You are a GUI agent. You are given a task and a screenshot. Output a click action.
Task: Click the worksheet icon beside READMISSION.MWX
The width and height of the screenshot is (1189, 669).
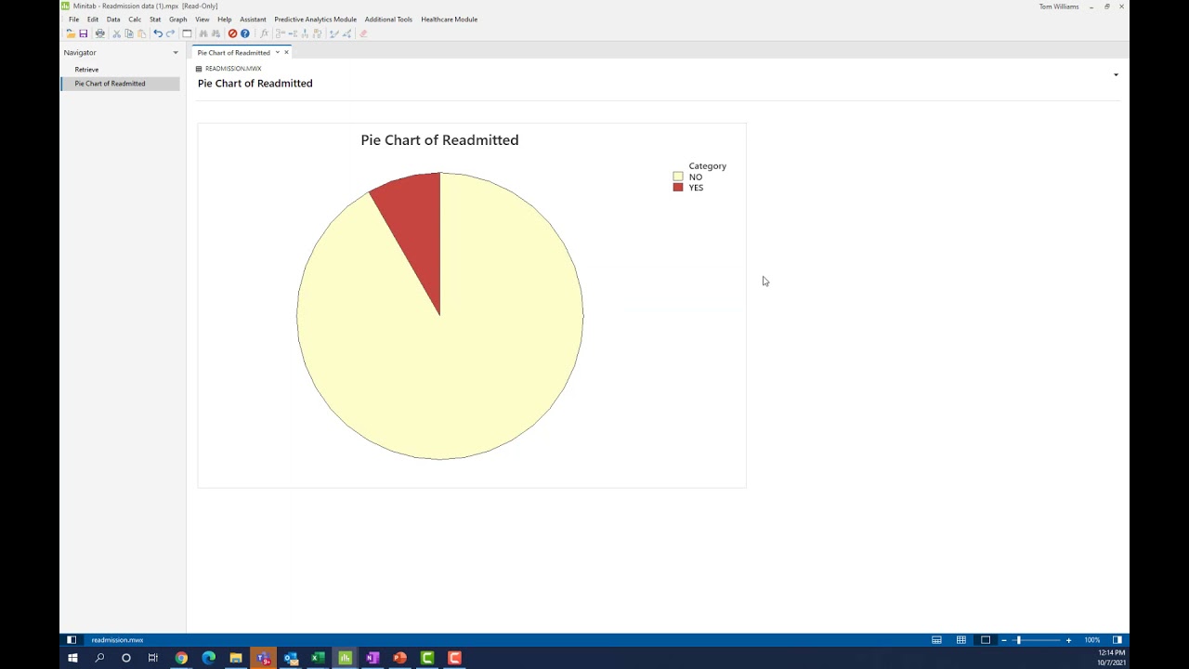pyautogui.click(x=199, y=69)
